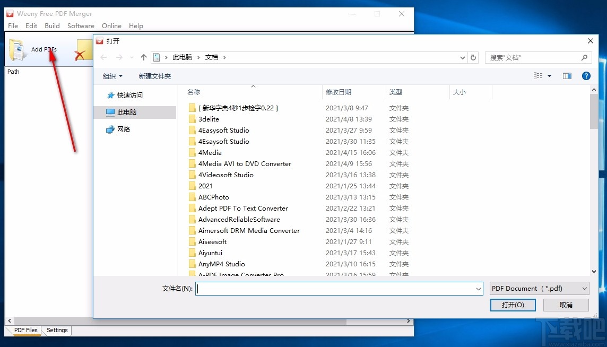Screen dimensions: 607x347
Task: Expand the file name combo box arrow
Action: coord(478,288)
